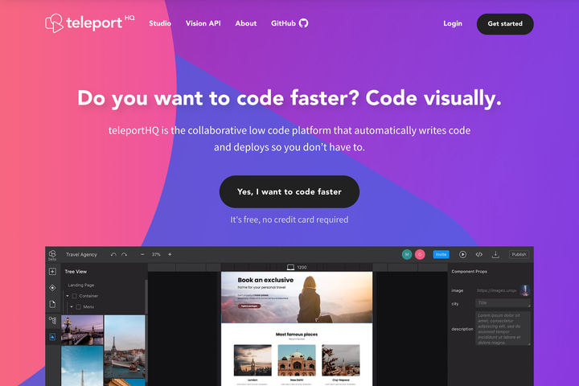Click the New Delhi place card image
The height and width of the screenshot is (386, 579).
pyautogui.click(x=297, y=360)
